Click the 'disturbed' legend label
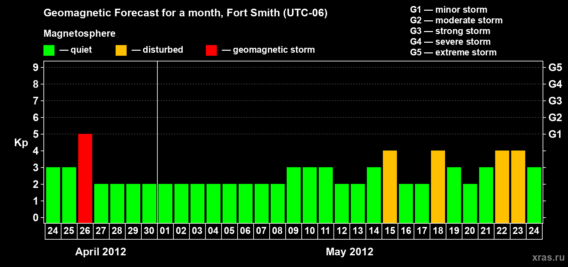Screen dimensions: 568x267 point(163,50)
